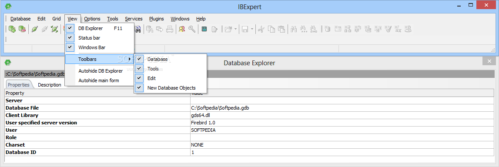Click the binoculars Find Next icon with dots
Screen dimensions: 499x167
pos(304,29)
